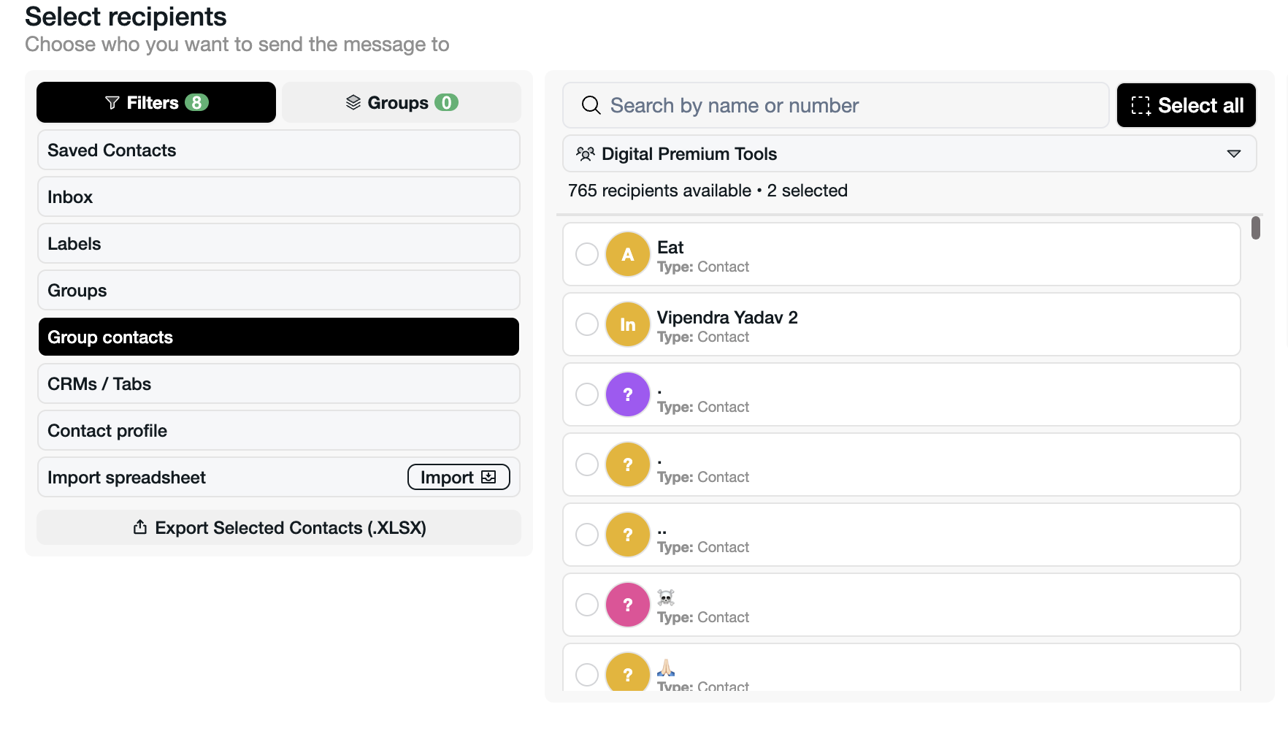Viewport: 1288px width, 742px height.
Task: Click the funnel icon on the Filters tab
Action: pos(112,103)
